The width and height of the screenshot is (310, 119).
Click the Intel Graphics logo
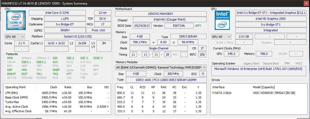[x=222, y=20]
